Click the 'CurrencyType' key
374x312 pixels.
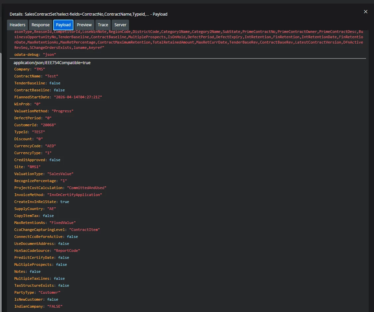point(28,153)
